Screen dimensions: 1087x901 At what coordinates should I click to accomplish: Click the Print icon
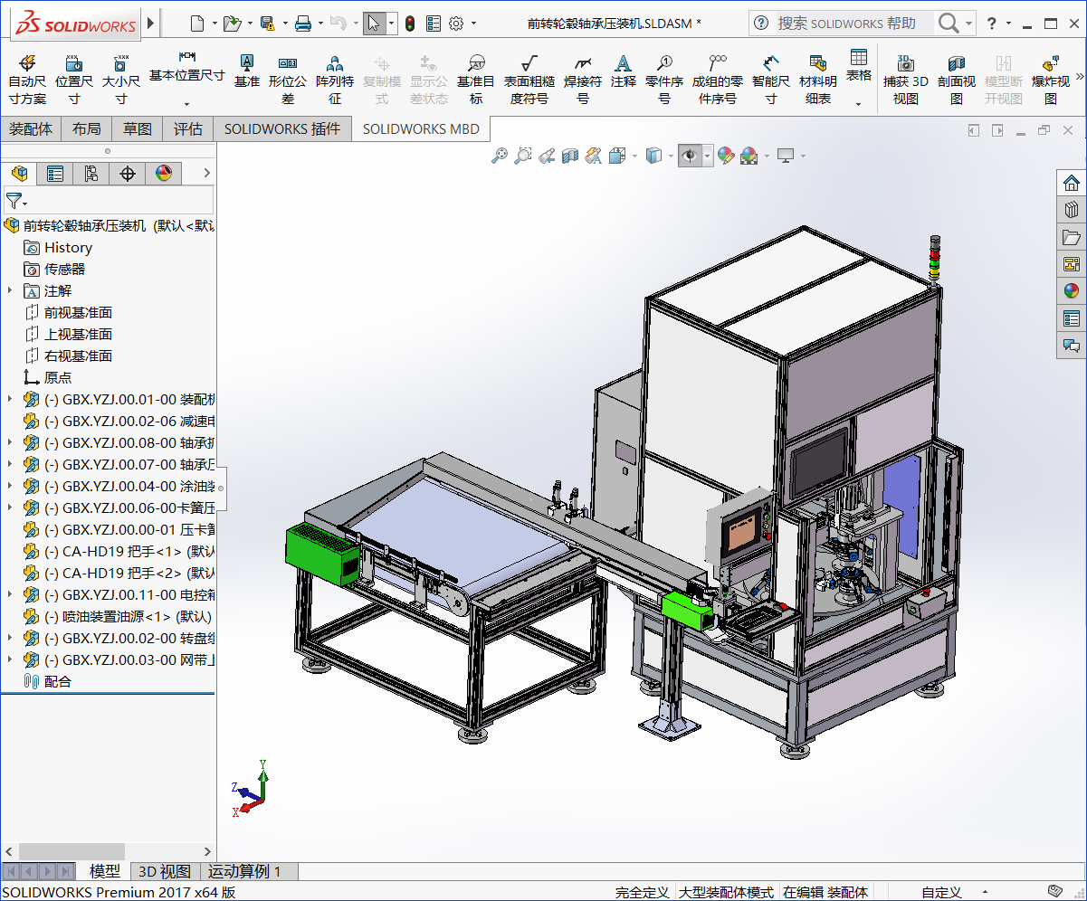303,24
